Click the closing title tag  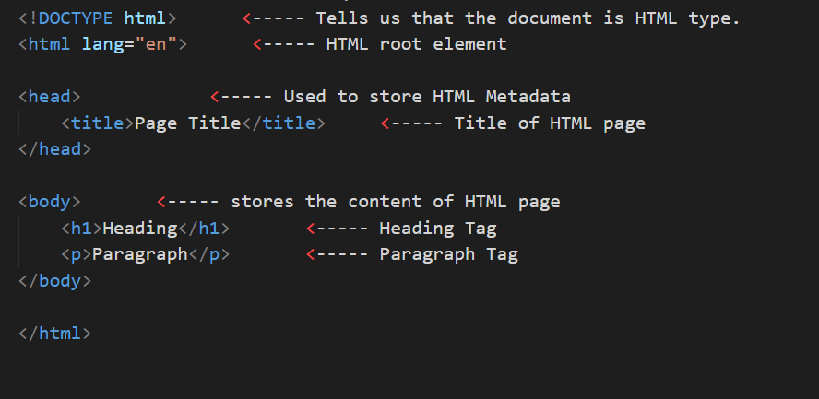[x=284, y=123]
